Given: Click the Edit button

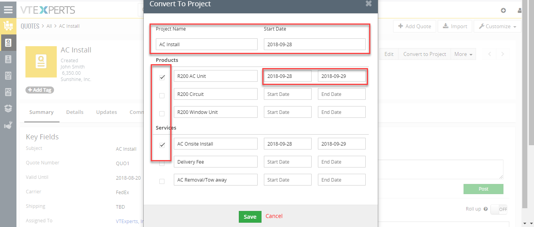Looking at the screenshot, I should click(389, 54).
